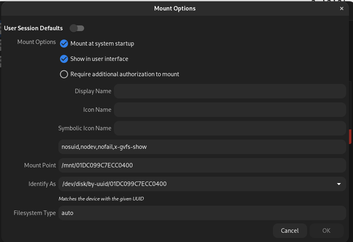The width and height of the screenshot is (353, 242).
Task: Click the Identify As label
Action: point(42,184)
